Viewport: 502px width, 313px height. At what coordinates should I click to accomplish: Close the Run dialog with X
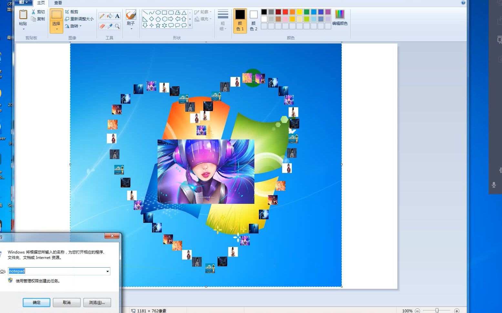coord(112,236)
